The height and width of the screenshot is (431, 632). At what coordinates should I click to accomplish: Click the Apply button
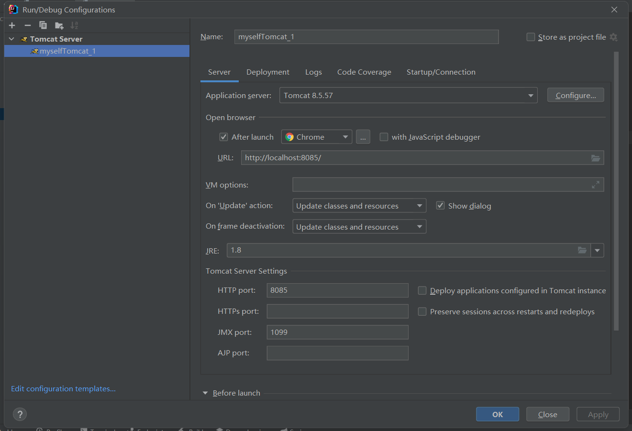[x=598, y=414]
